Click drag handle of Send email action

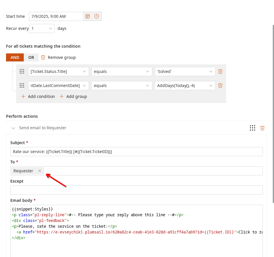pyautogui.click(x=252, y=128)
